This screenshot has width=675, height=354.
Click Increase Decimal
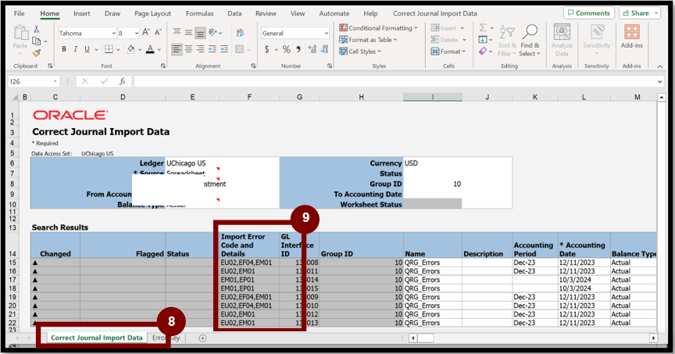pyautogui.click(x=312, y=49)
